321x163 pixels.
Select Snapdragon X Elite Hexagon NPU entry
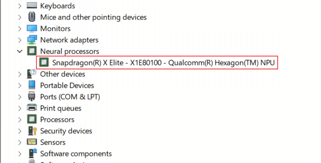coord(163,63)
